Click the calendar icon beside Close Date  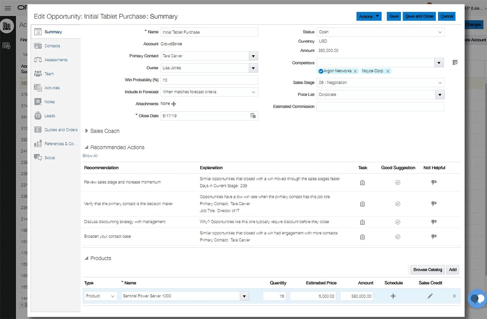click(253, 116)
